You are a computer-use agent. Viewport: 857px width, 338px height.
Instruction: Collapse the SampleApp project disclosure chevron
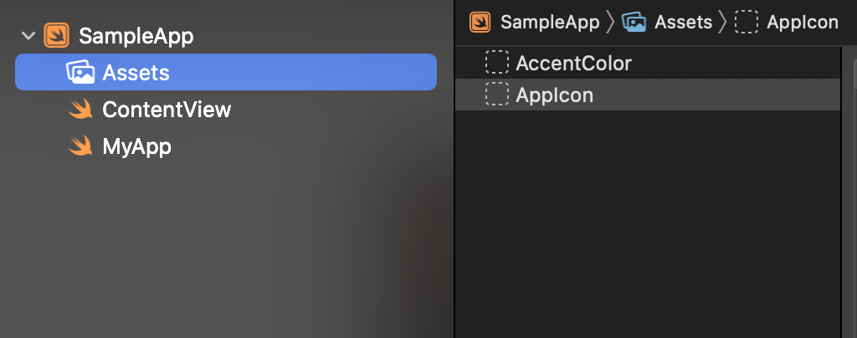point(28,36)
